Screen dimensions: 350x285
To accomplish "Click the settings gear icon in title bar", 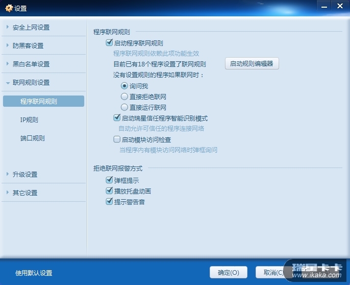I will point(9,8).
